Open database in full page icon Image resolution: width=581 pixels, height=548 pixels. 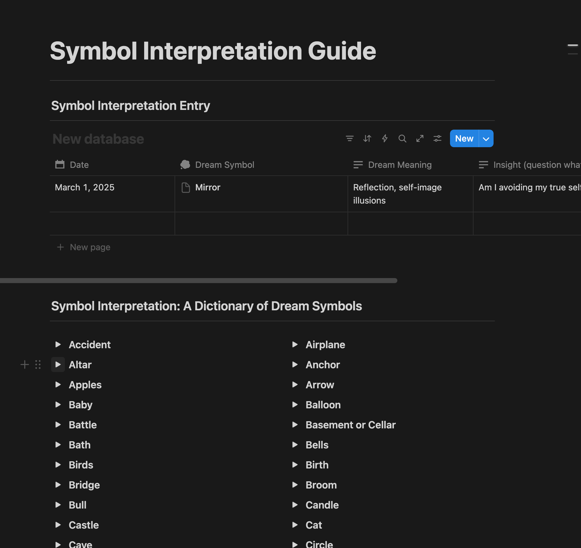tap(420, 138)
